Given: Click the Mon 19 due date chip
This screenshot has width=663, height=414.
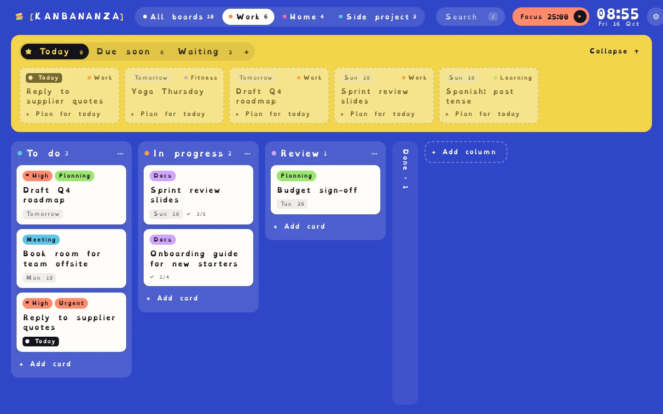Looking at the screenshot, I should (x=40, y=278).
